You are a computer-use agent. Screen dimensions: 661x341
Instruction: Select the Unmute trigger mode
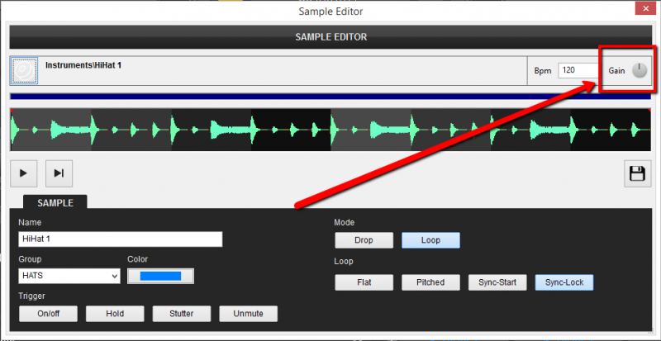[x=249, y=314]
